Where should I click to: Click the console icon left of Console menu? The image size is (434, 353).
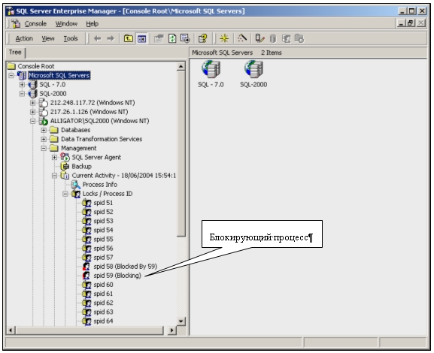(16, 24)
